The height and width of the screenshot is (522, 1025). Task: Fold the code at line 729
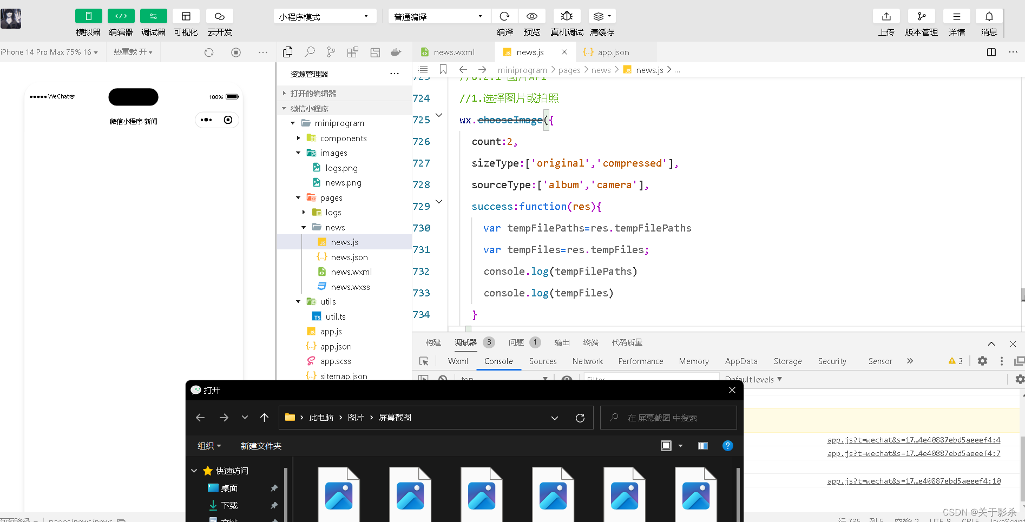pos(439,202)
